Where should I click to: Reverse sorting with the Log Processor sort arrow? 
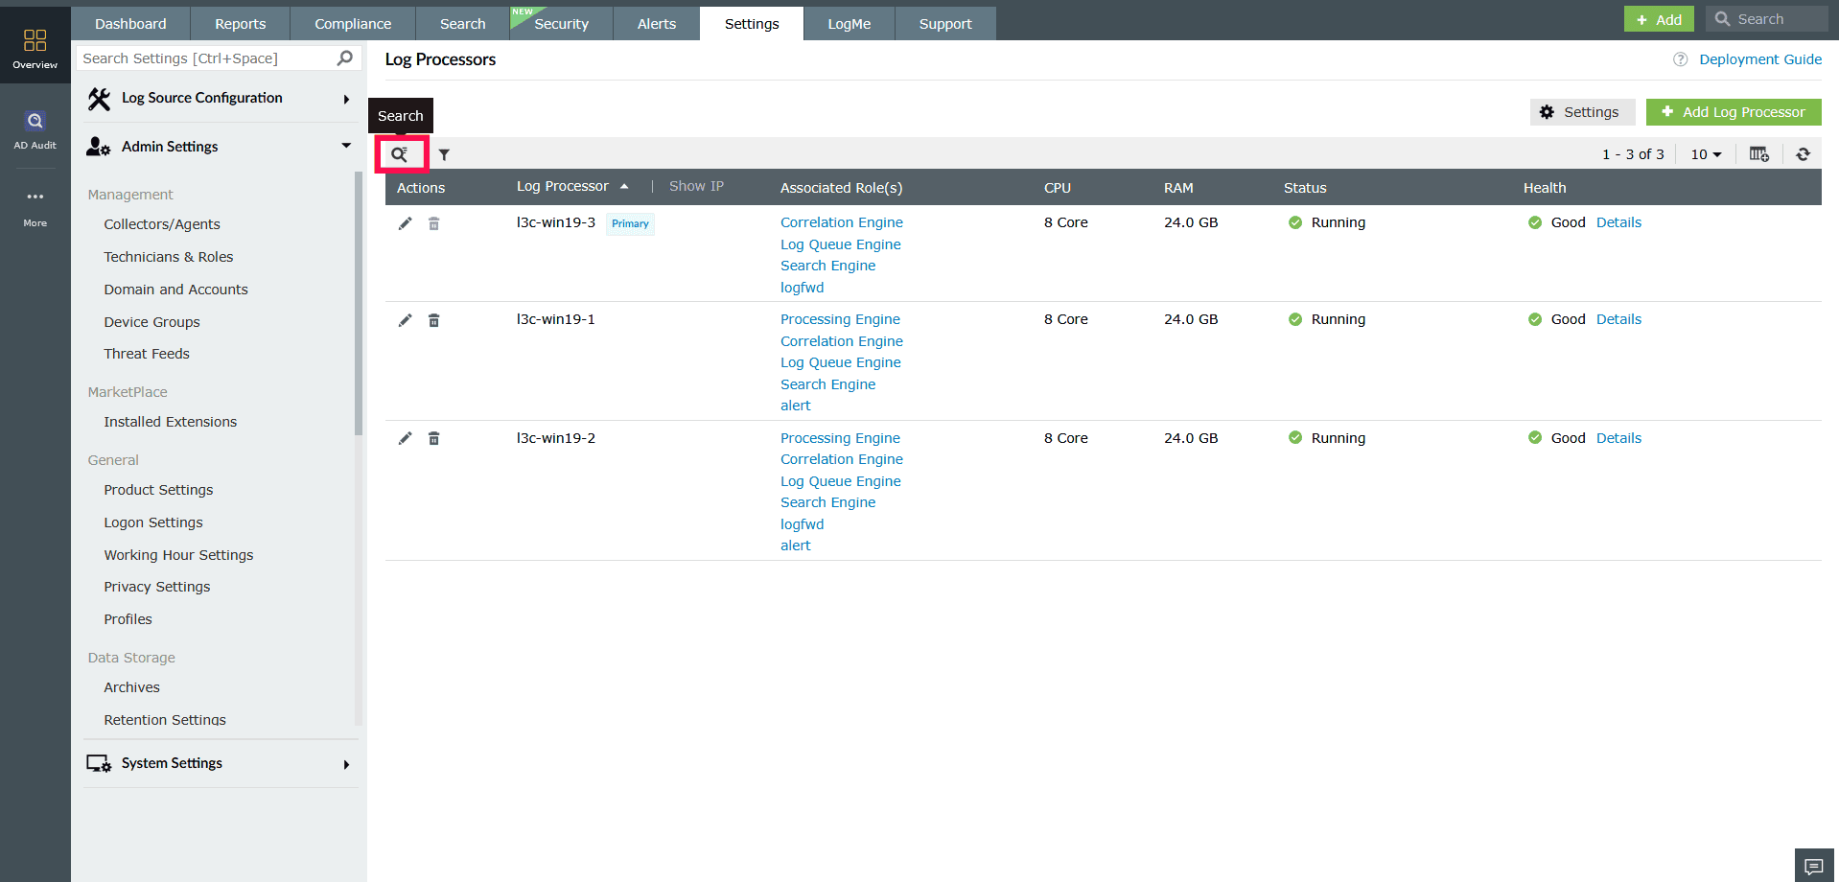pyautogui.click(x=625, y=186)
